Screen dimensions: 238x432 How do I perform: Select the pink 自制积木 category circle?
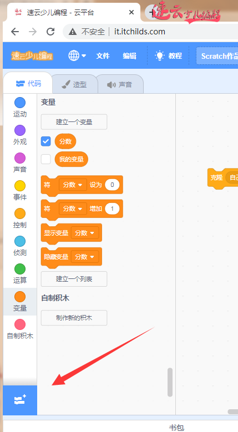pos(20,324)
